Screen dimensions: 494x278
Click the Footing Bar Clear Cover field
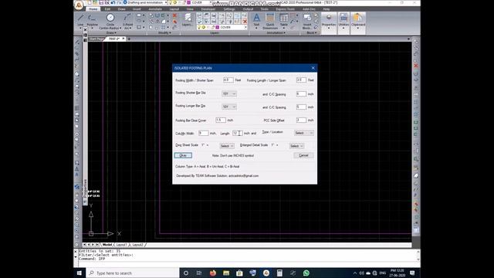pos(221,120)
